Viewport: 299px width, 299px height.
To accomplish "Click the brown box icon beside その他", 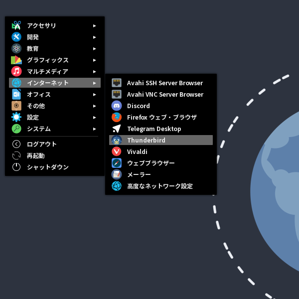I will (x=16, y=106).
